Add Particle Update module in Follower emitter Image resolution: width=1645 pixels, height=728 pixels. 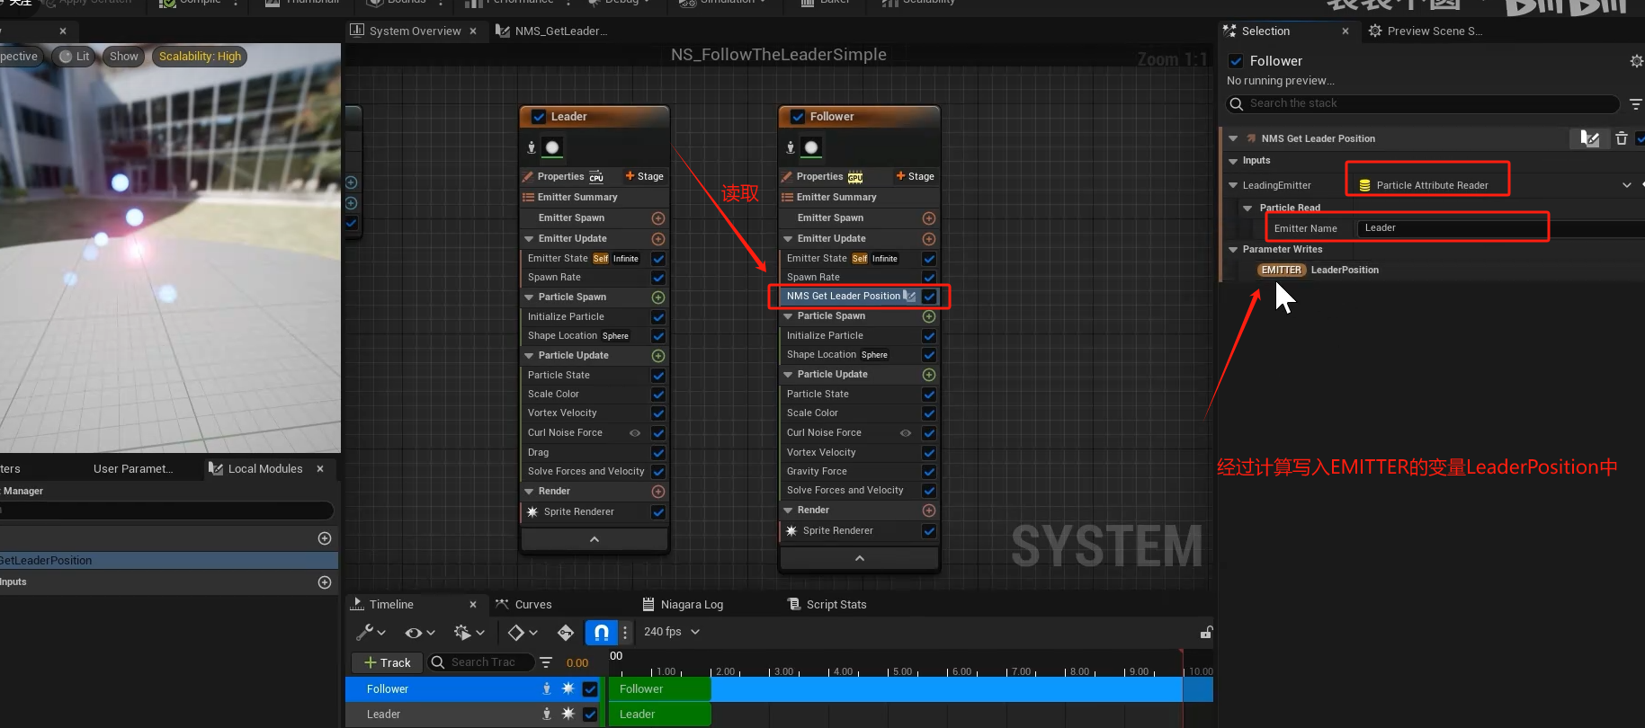click(929, 375)
